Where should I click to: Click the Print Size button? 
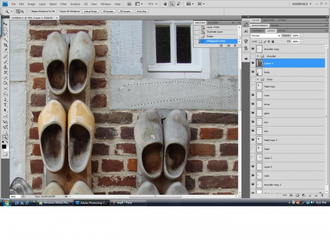[x=141, y=12]
